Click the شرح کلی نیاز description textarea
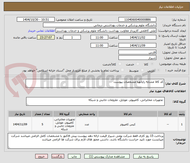190x163 pixels. coord(95,83)
